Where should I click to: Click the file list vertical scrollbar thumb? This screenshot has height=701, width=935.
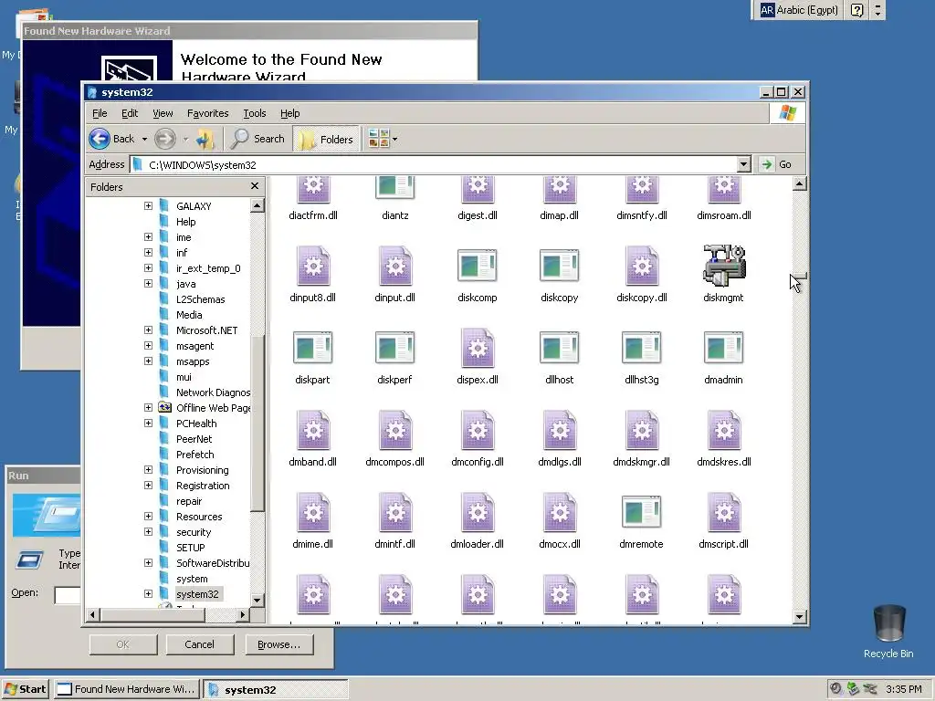pos(800,277)
